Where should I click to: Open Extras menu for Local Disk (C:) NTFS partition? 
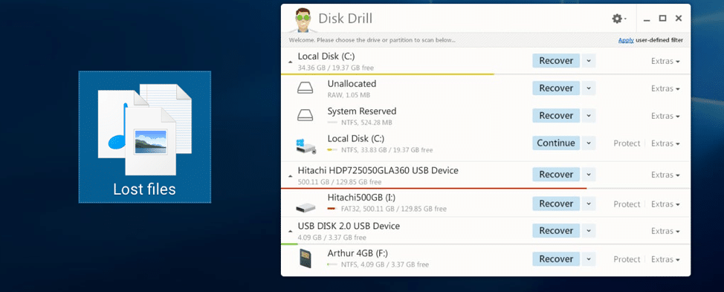pyautogui.click(x=665, y=143)
